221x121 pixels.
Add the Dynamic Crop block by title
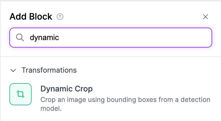[66, 89]
